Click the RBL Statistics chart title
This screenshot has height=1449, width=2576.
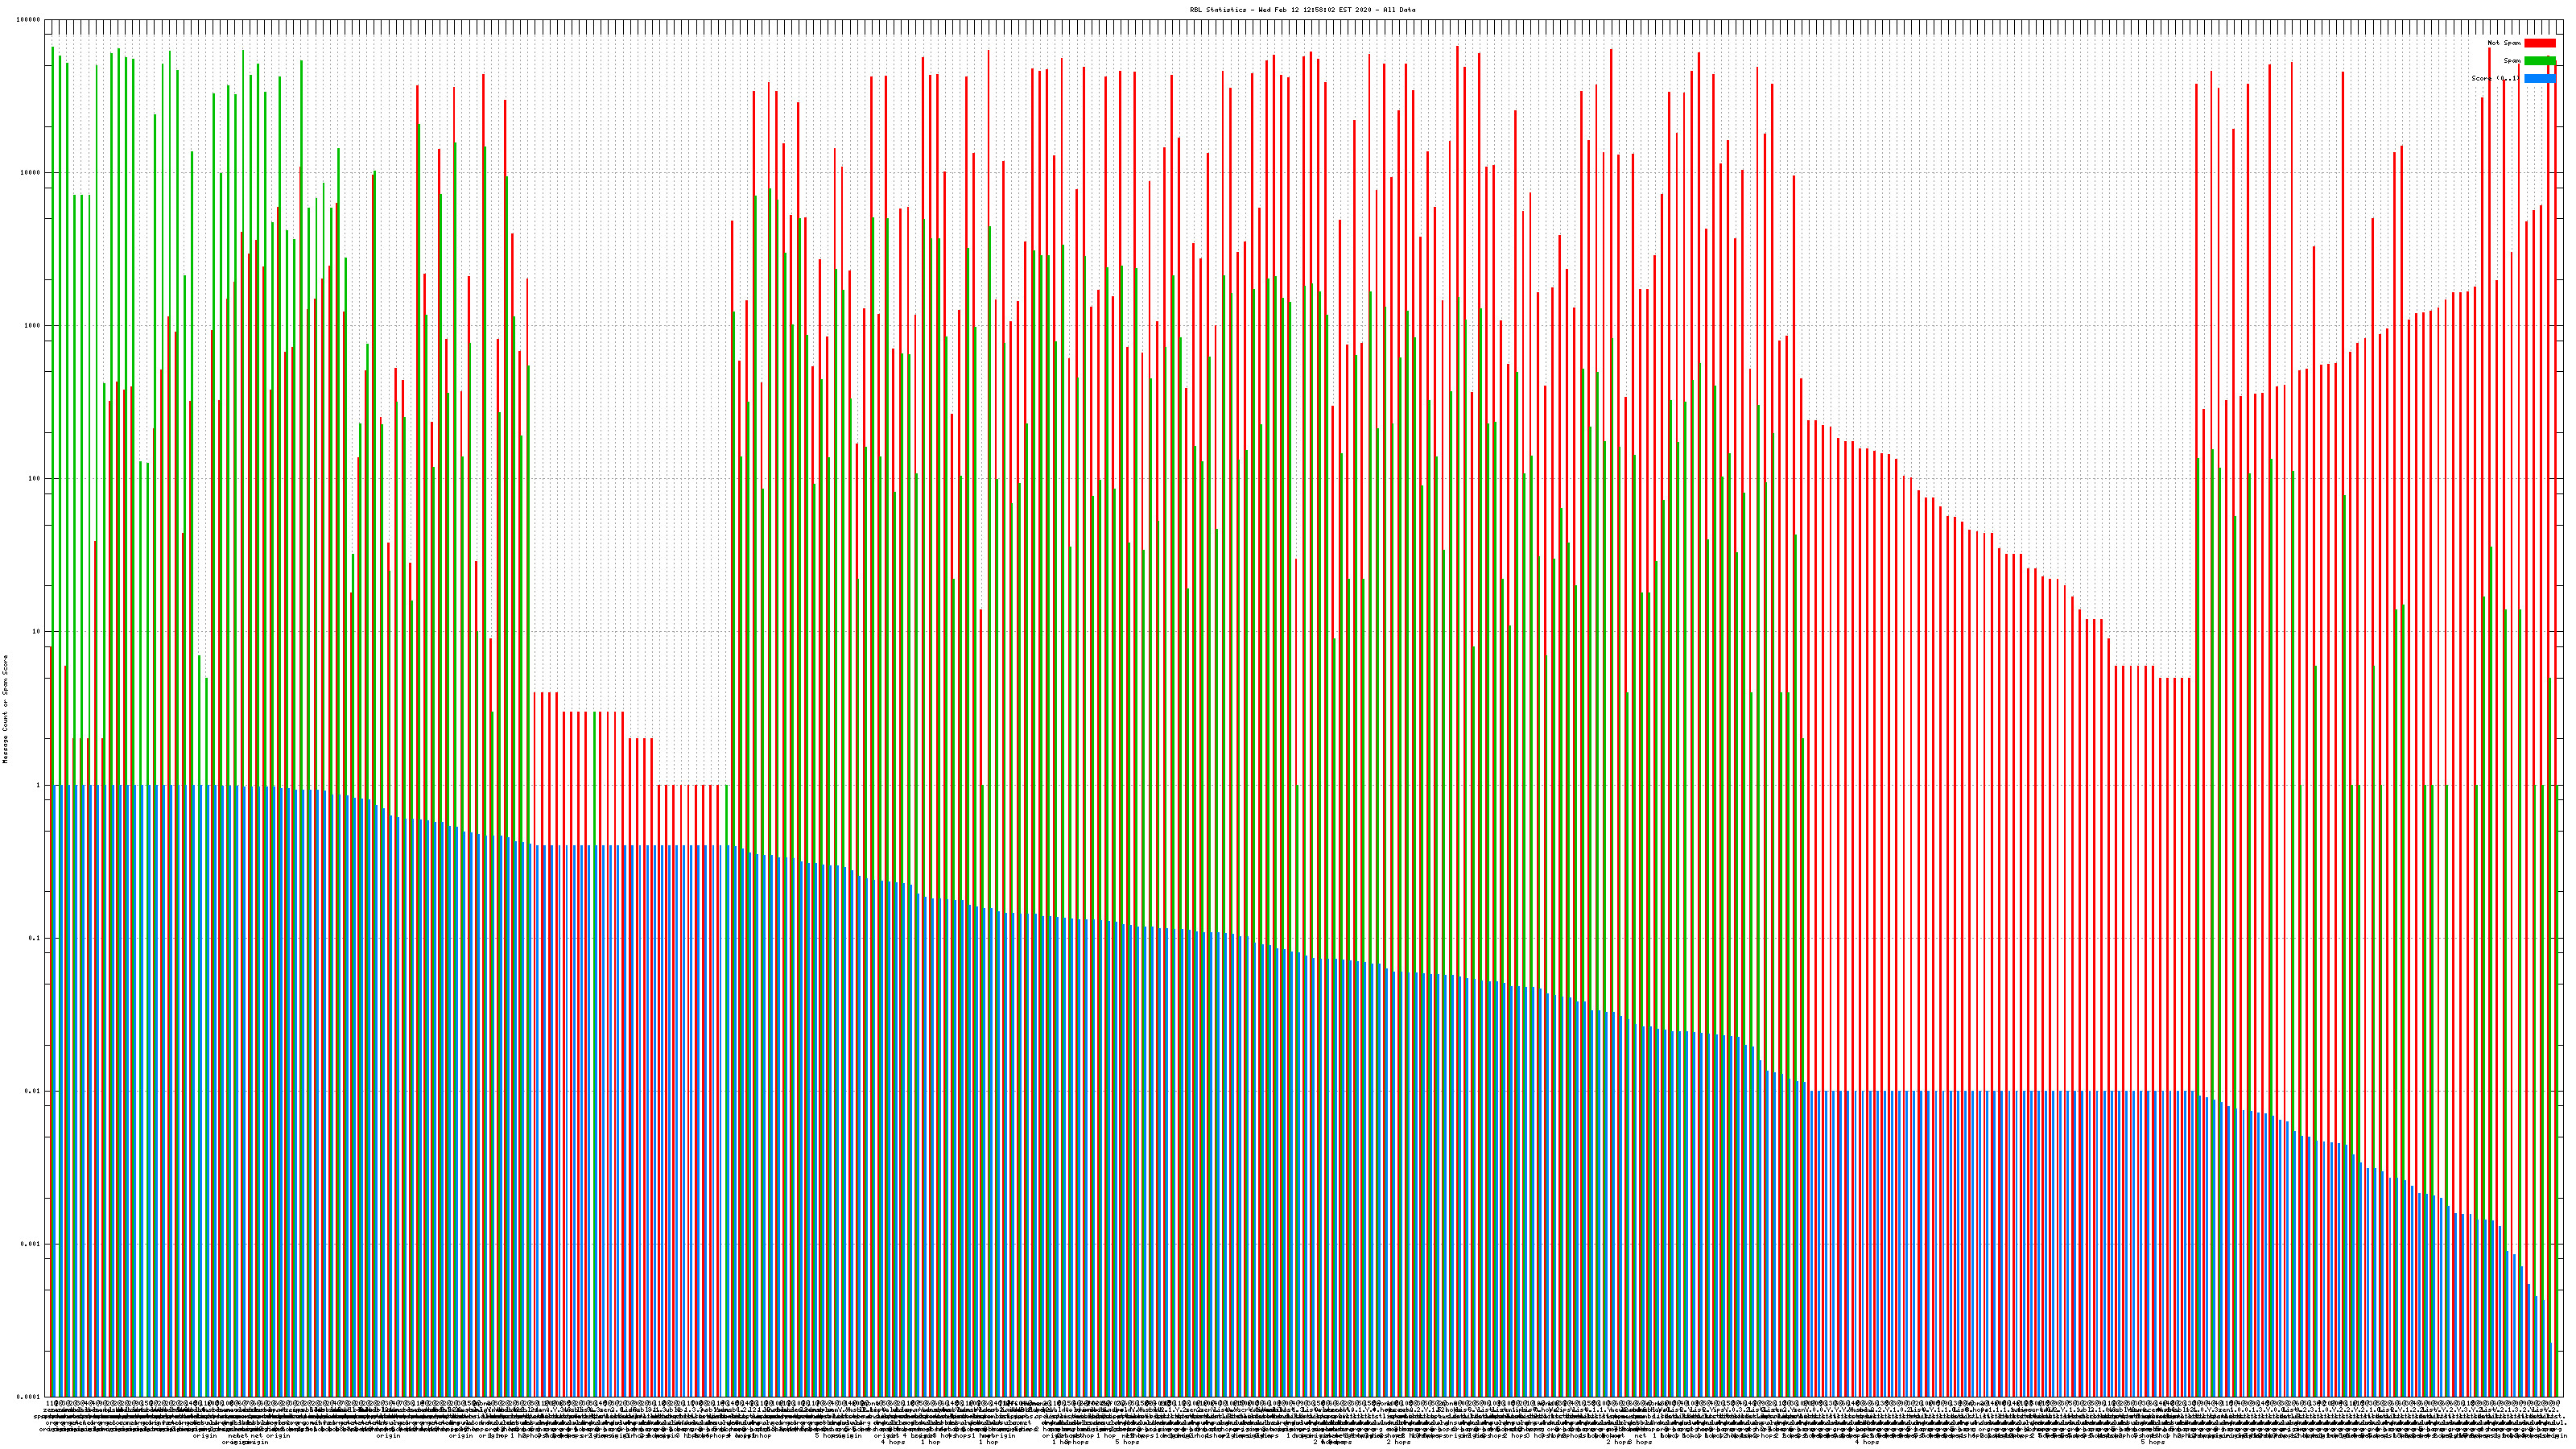coord(1302,10)
